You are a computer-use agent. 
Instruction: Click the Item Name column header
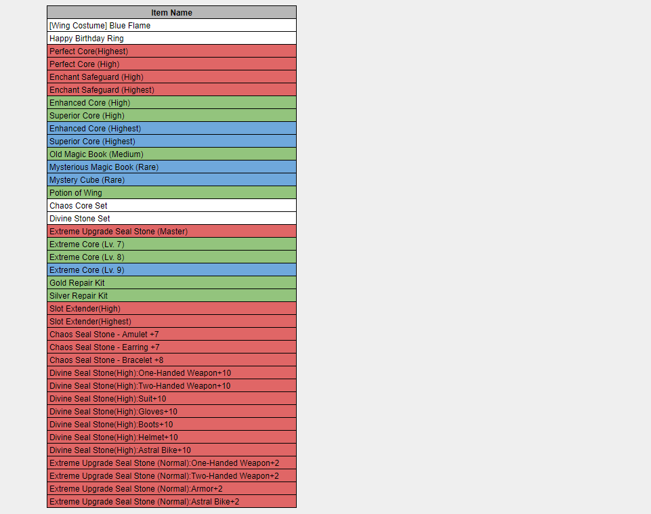(x=171, y=12)
